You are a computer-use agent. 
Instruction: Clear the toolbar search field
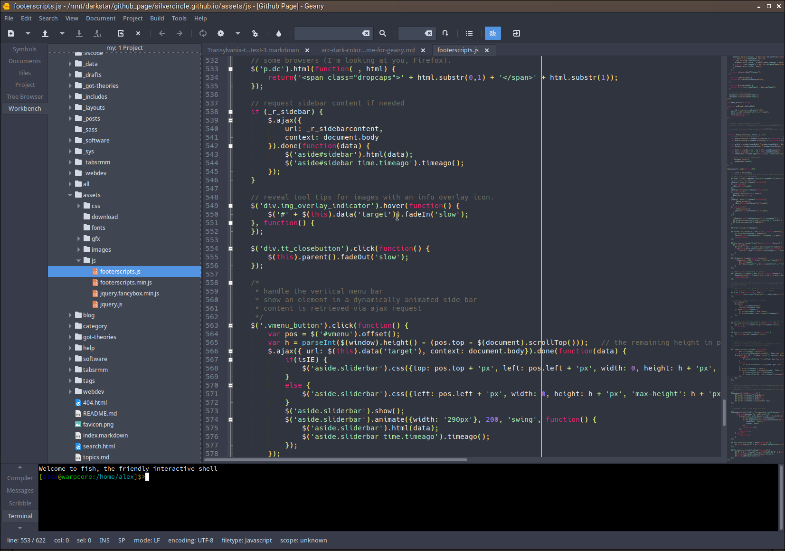366,33
